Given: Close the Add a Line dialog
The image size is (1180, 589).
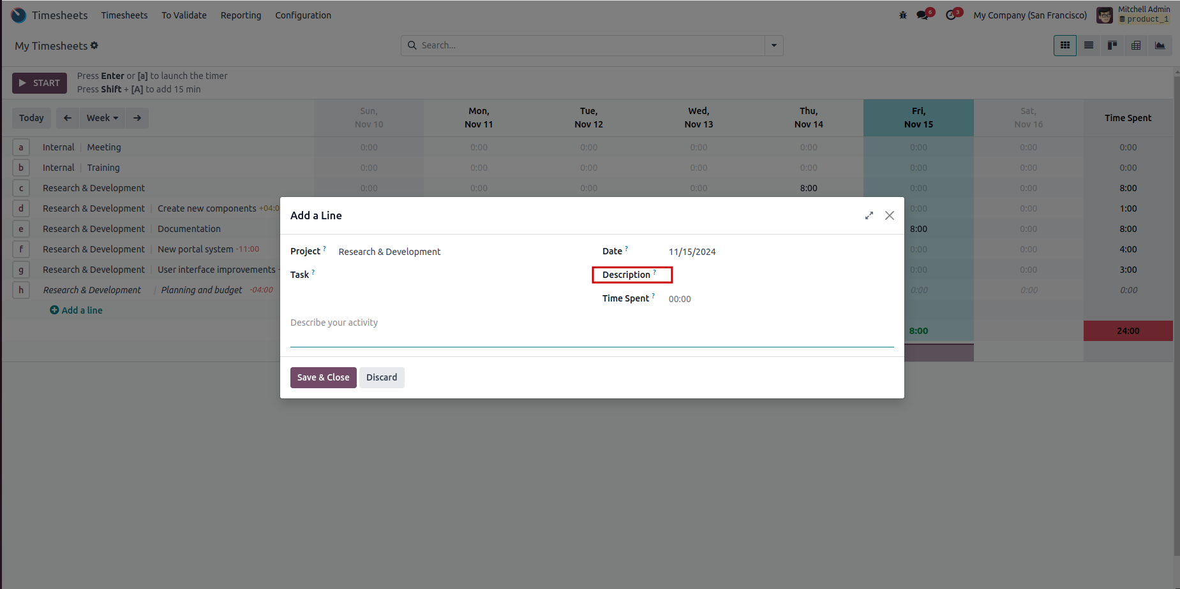Looking at the screenshot, I should pyautogui.click(x=890, y=215).
